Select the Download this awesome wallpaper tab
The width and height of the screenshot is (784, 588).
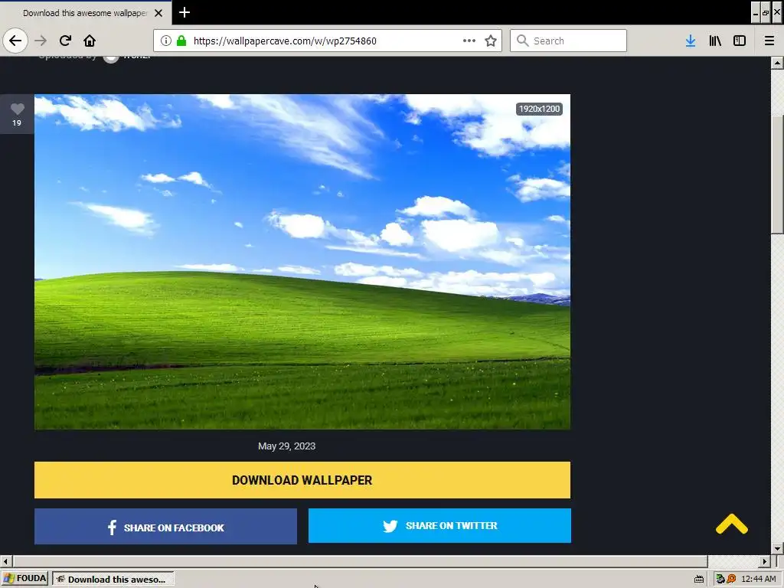[x=86, y=13]
